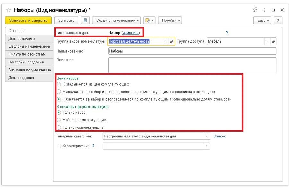Click the Товарные категории value field
289x189 pixels.
click(153, 136)
